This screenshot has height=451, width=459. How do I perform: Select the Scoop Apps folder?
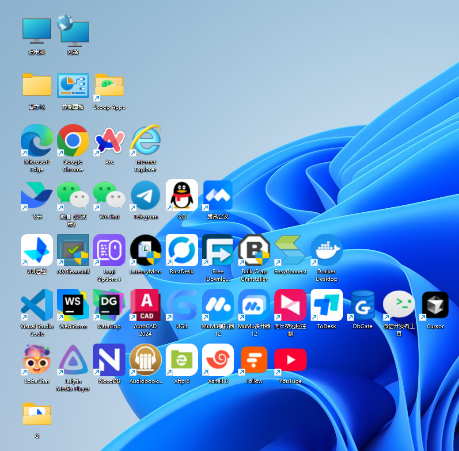click(109, 86)
